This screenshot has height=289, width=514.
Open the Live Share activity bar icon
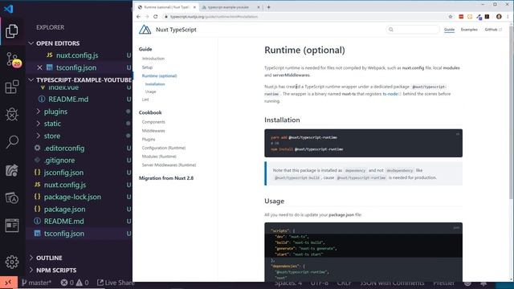[12, 170]
